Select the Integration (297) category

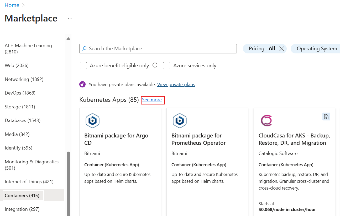[x=22, y=209]
